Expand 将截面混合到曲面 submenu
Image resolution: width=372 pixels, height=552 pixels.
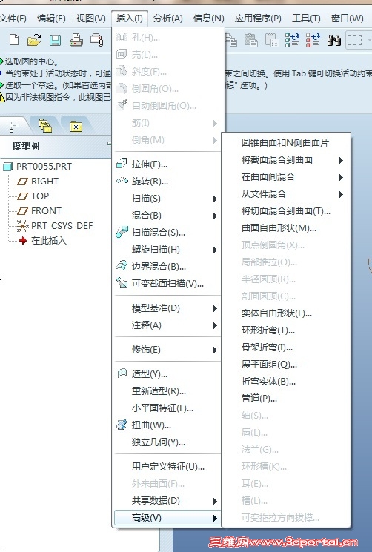point(286,160)
